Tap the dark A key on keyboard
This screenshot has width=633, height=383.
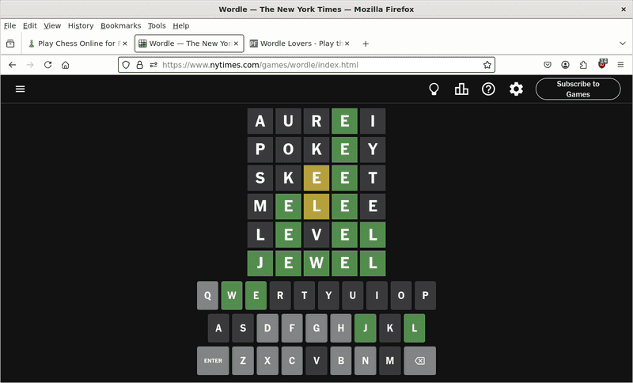[x=218, y=328]
